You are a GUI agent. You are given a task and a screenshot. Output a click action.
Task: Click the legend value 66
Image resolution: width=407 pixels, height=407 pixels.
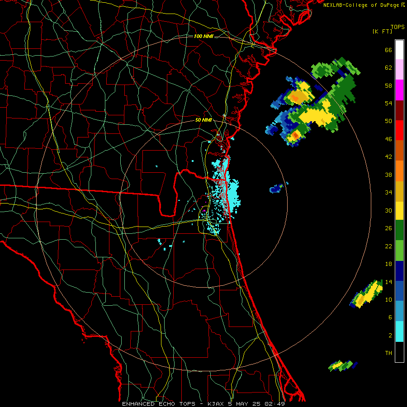tap(388, 50)
